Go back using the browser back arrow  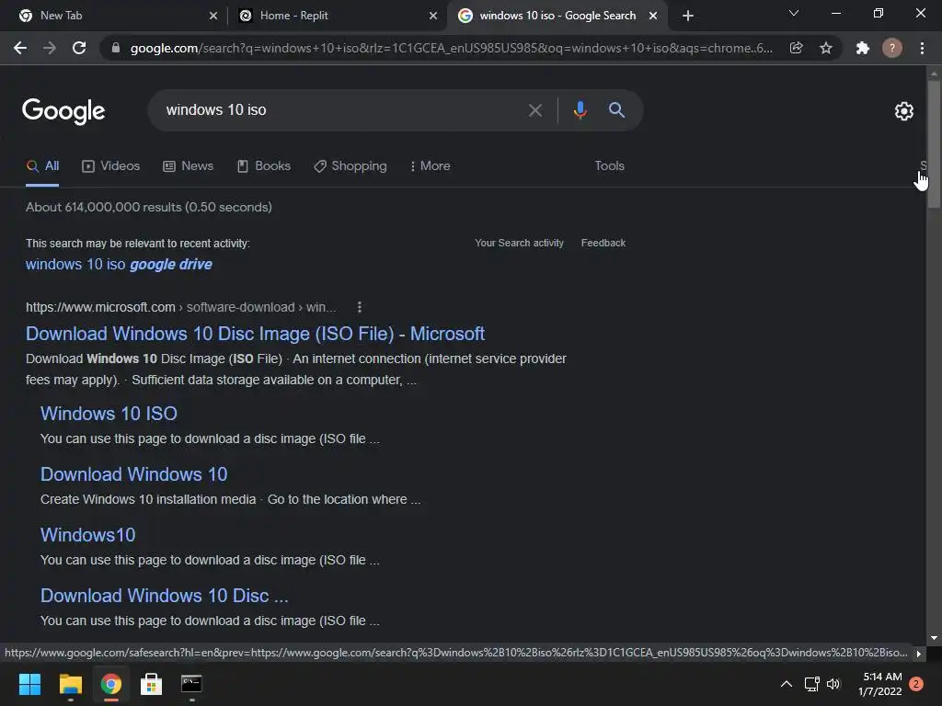pos(20,48)
